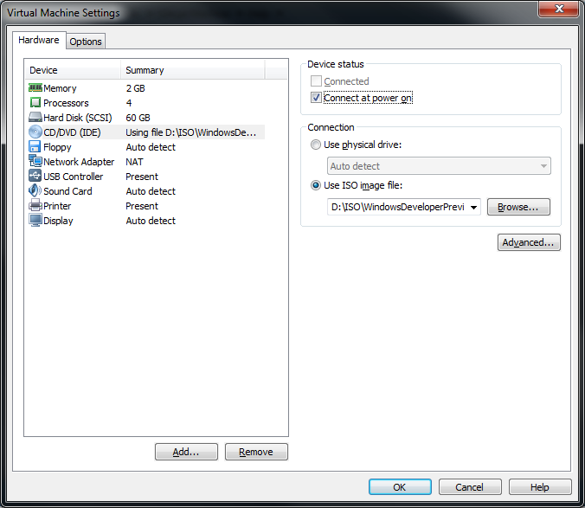585x508 pixels.
Task: Open the ISO file path dropdown arrow
Action: point(473,208)
